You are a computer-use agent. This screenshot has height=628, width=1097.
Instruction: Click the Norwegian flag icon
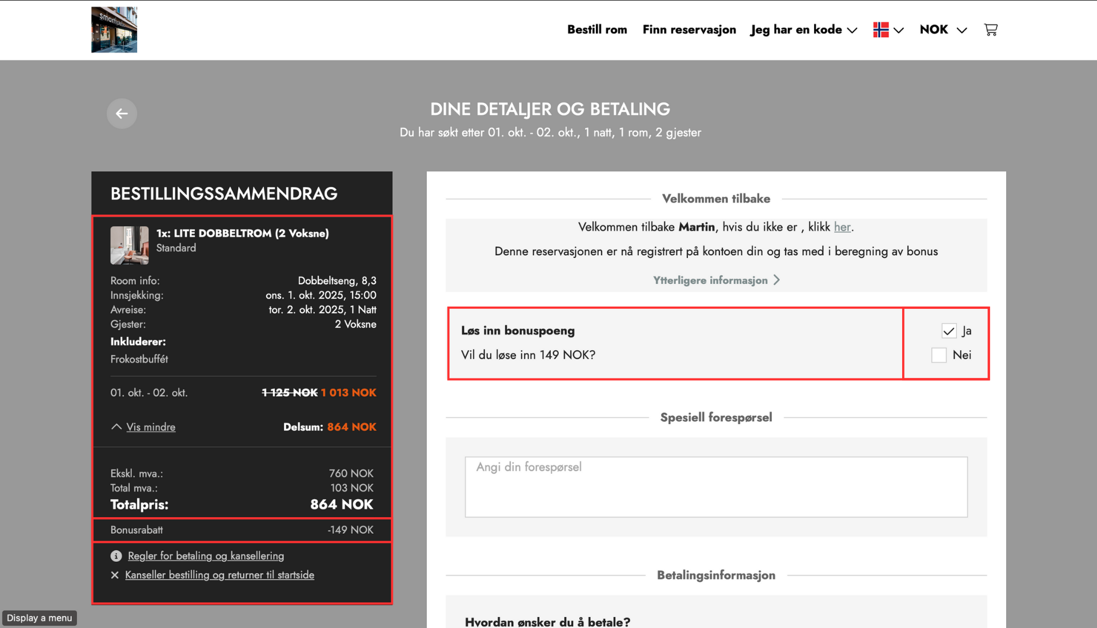coord(881,30)
